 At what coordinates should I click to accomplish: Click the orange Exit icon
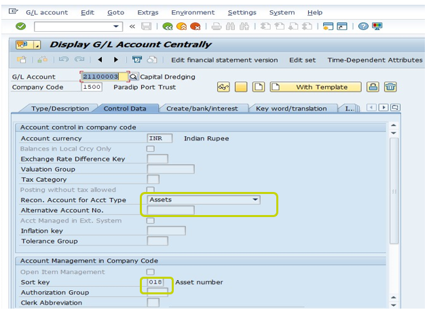click(182, 26)
